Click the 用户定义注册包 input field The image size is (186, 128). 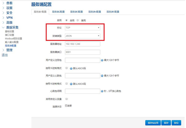83,60
